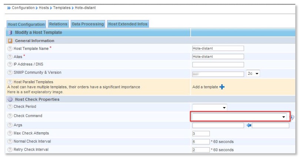Click the Host Template Name input field
Viewport: 299px width, 157px height.
(218, 48)
